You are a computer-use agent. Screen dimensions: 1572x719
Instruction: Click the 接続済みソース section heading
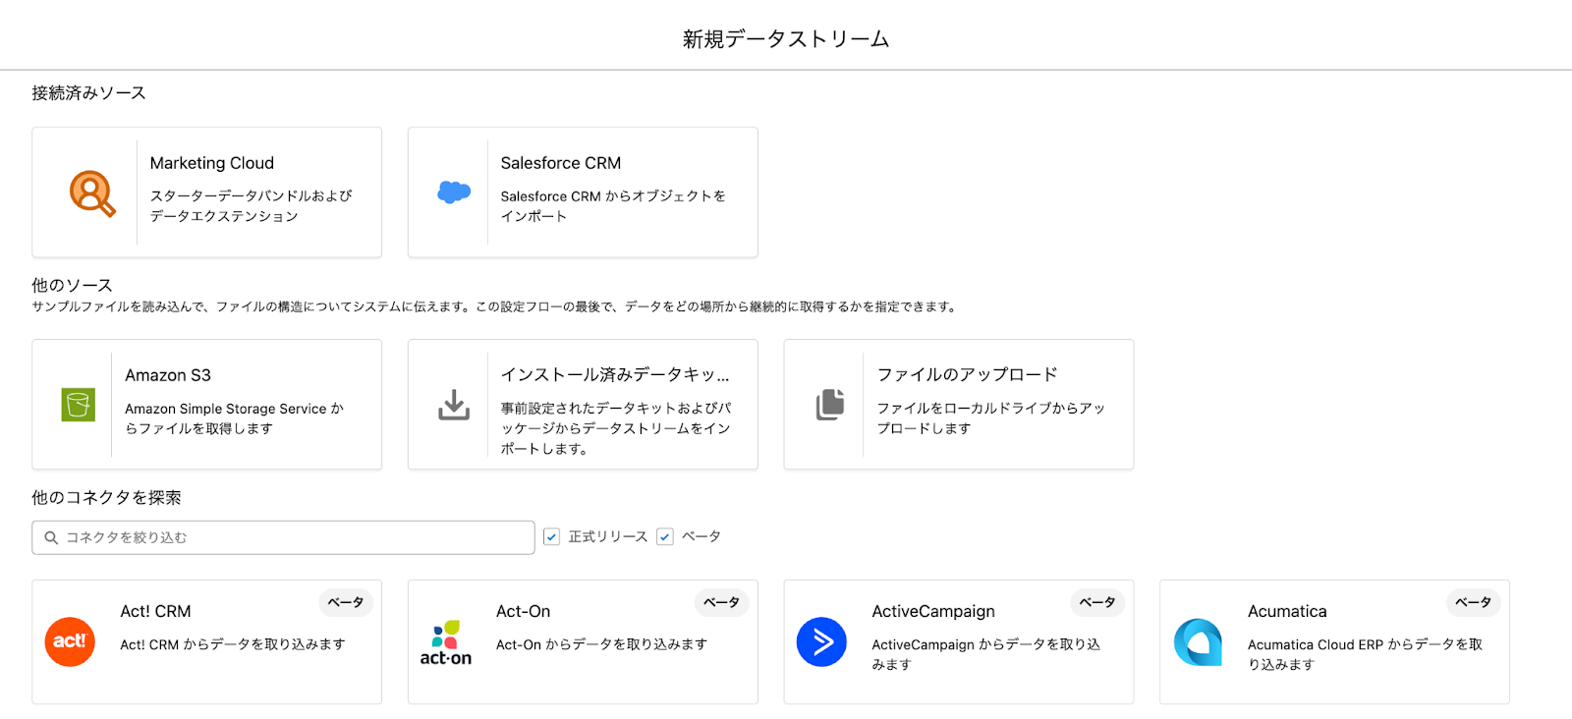point(88,93)
